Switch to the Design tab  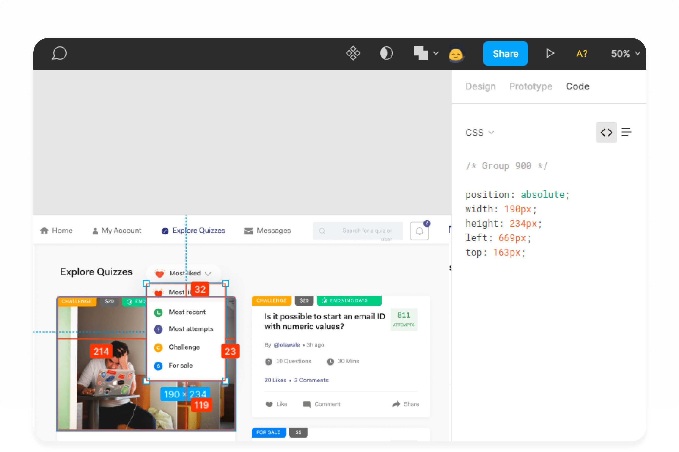click(x=480, y=86)
